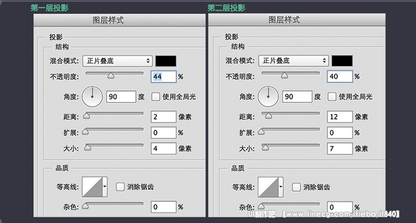Expand contour picker arrow in left panel
Image resolution: width=416 pixels, height=223 pixels.
coord(105,187)
